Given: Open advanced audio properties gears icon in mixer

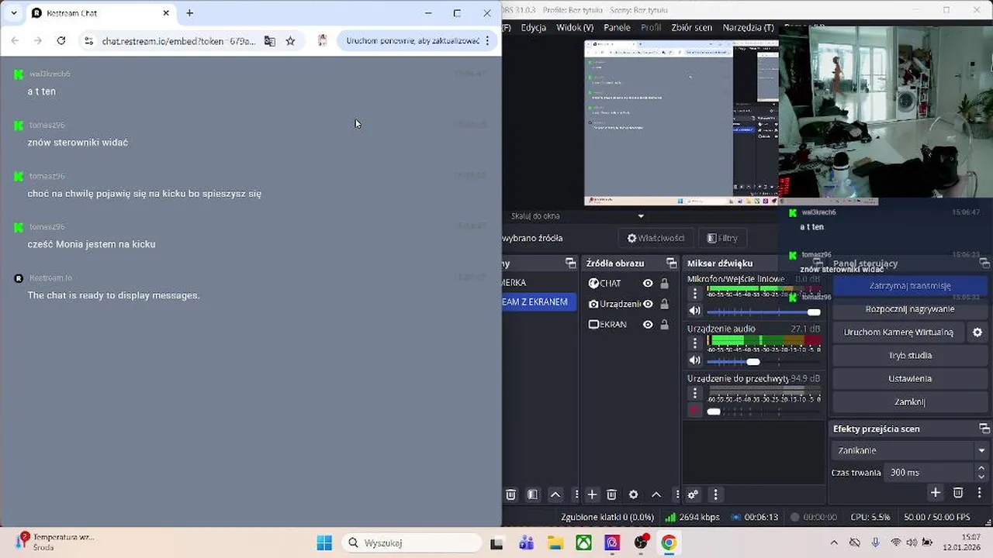Looking at the screenshot, I should pos(693,494).
